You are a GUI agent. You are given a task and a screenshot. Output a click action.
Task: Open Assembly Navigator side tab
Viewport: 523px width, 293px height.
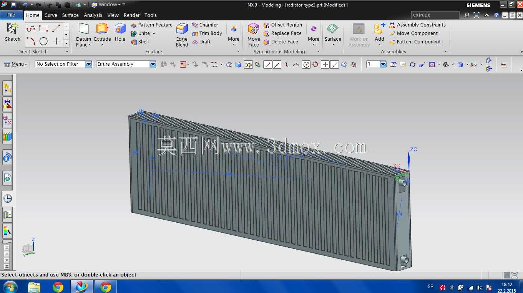coord(7,88)
